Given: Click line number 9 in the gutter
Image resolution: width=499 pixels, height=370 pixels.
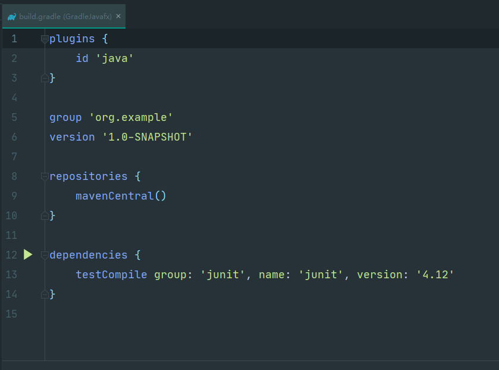Looking at the screenshot, I should point(14,196).
